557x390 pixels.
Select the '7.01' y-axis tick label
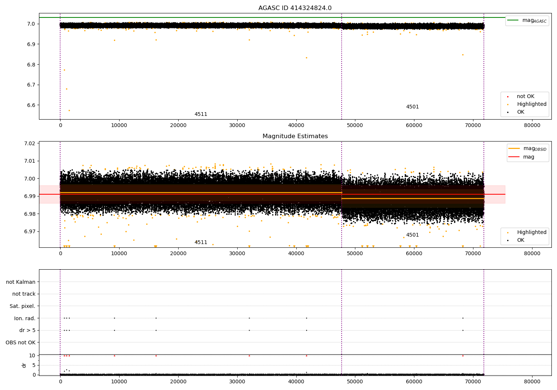tap(30, 161)
